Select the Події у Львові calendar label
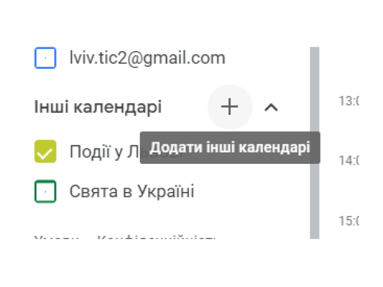Image resolution: width=383 pixels, height=287 pixels. pos(105,152)
